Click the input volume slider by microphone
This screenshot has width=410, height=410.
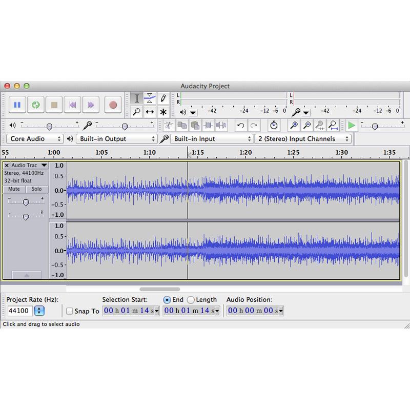tap(125, 126)
